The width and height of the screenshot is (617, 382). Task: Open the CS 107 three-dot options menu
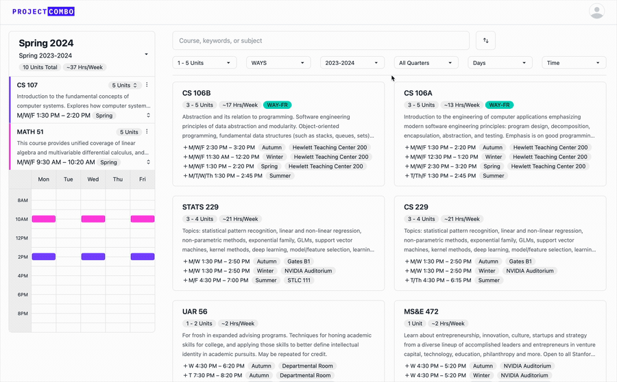tap(147, 86)
